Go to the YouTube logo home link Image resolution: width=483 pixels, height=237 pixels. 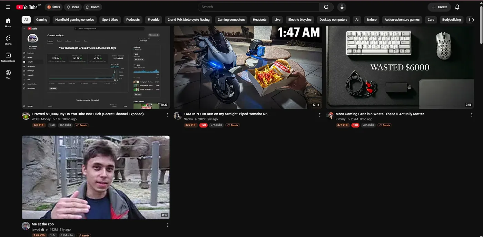27,7
